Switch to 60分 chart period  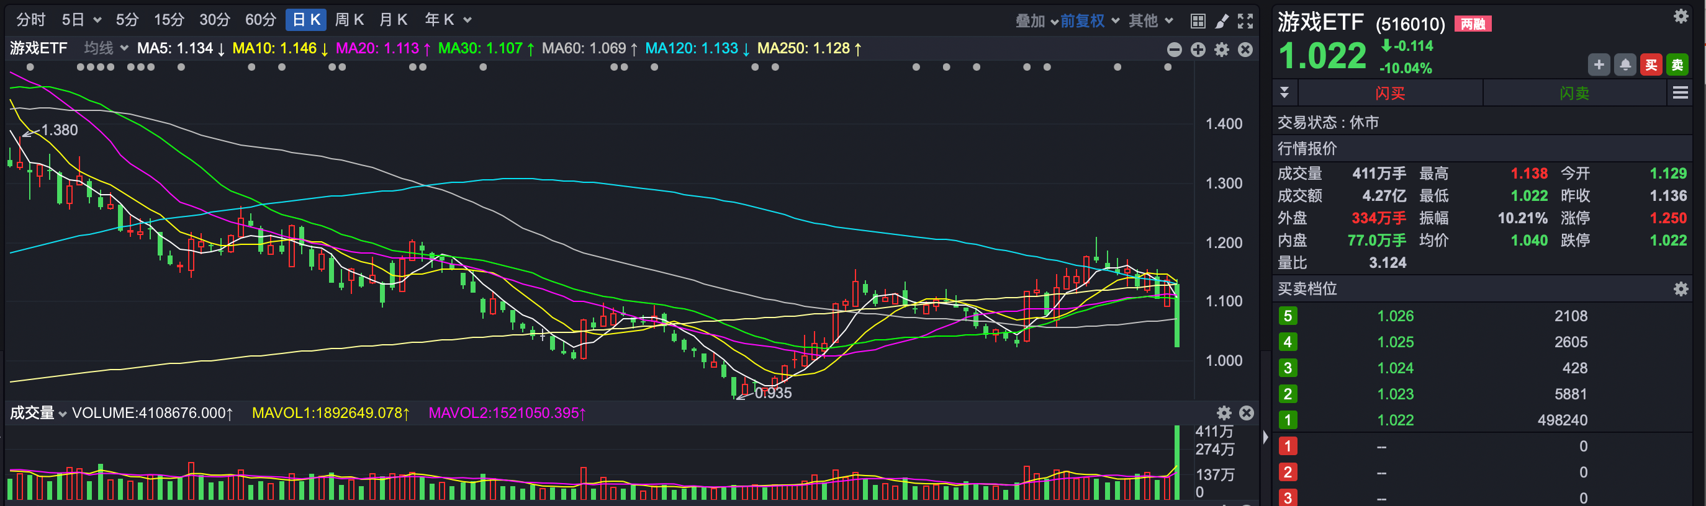pos(260,20)
